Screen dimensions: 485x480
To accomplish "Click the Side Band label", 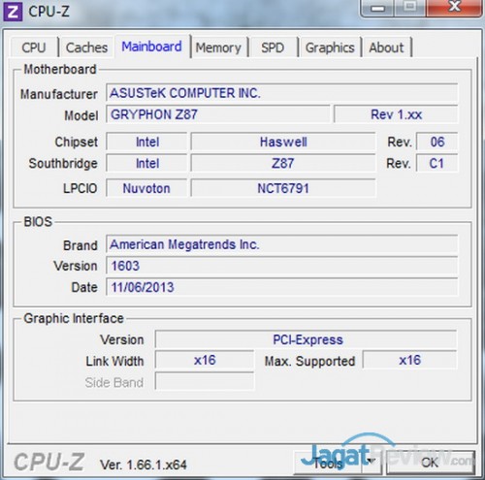I will point(114,382).
